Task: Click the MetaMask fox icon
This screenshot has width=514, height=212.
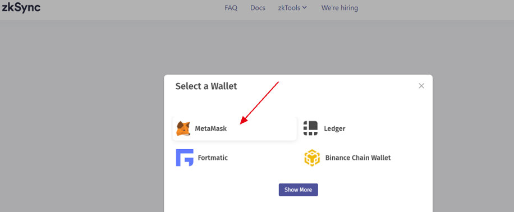Action: click(x=183, y=128)
